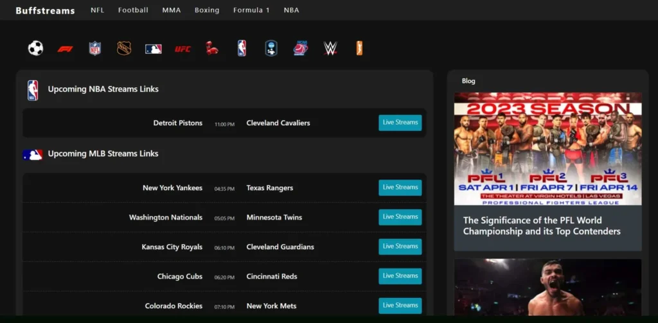Select Detroit Pistons team name
Viewport: 658px width, 323px height.
click(x=178, y=123)
